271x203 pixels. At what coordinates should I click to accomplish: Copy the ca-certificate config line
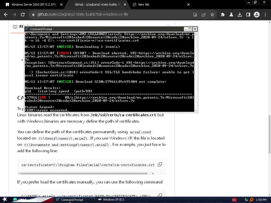[160, 164]
